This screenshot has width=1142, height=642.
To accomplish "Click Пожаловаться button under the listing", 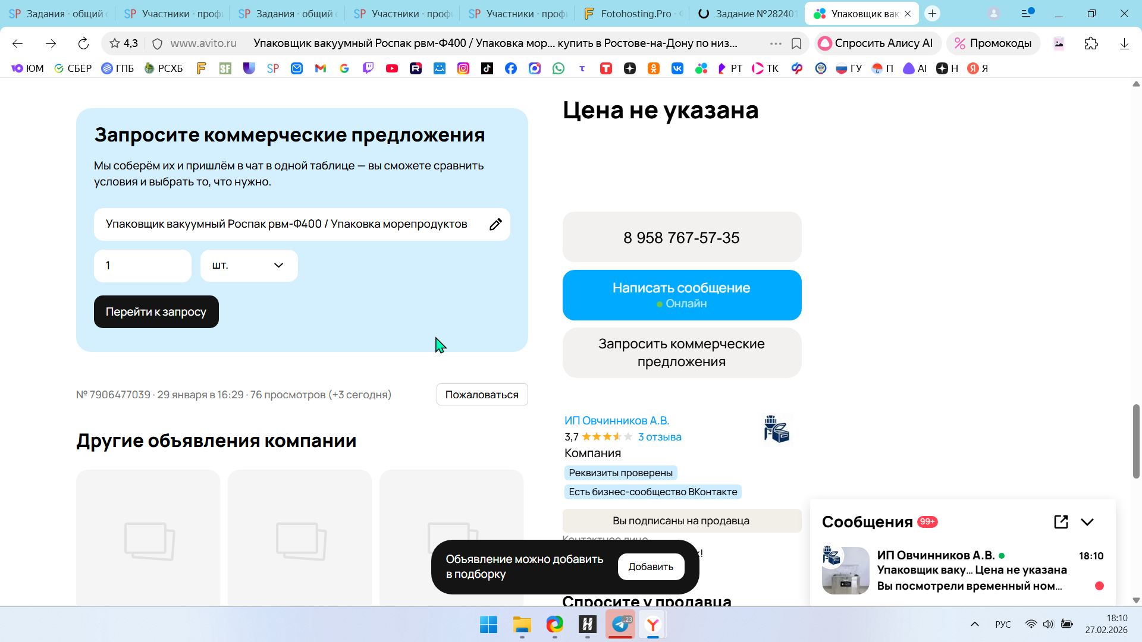I will coord(482,395).
